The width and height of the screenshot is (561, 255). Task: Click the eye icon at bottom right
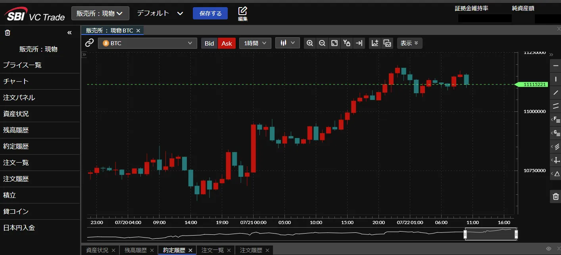[549, 249]
